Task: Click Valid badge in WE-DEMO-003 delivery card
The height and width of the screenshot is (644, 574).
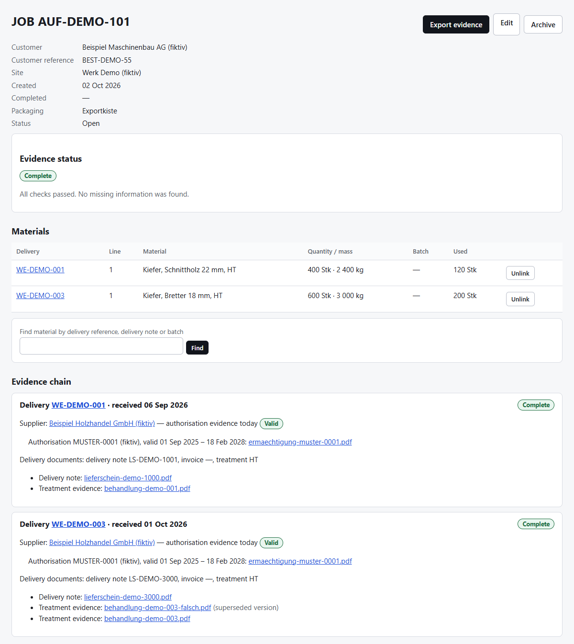Action: coord(271,543)
